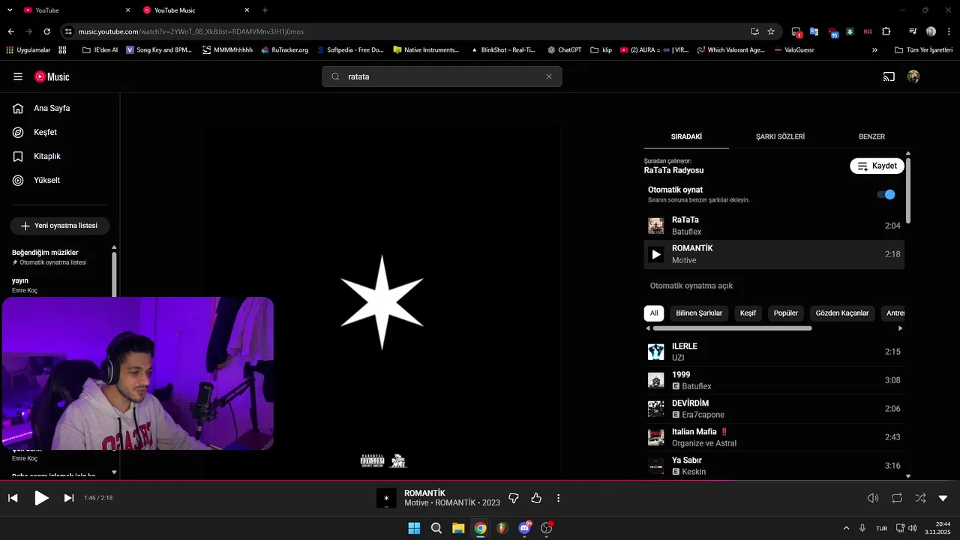960x540 pixels.
Task: Click the ROMANTİK row play icon
Action: 656,254
